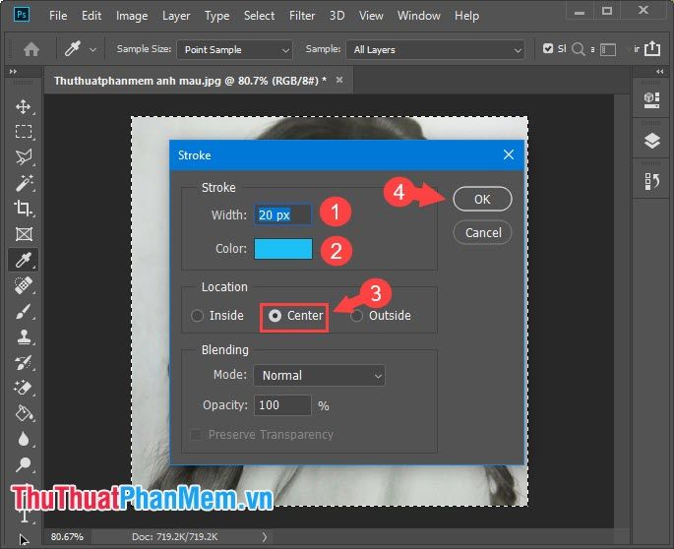The image size is (674, 549).
Task: Select the Paint Bucket tool
Action: 24,413
